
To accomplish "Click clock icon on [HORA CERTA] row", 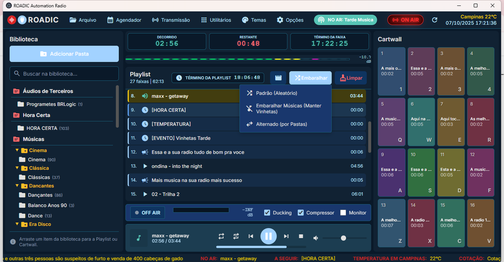I will [x=145, y=110].
